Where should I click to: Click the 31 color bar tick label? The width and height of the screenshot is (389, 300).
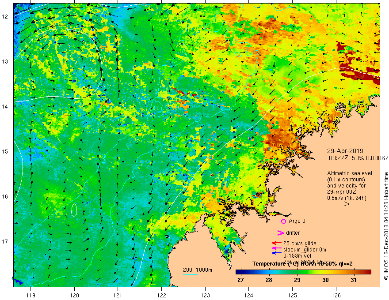point(354,280)
